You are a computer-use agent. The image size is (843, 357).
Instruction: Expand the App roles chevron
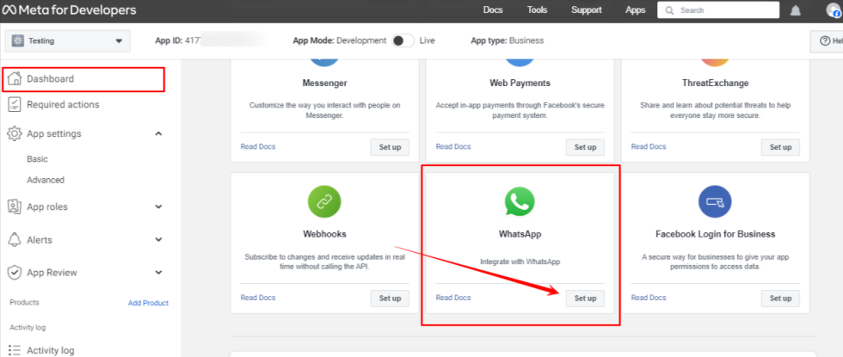(x=158, y=206)
